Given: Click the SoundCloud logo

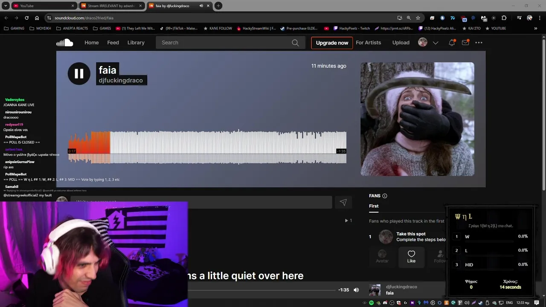Looking at the screenshot, I should (x=65, y=43).
